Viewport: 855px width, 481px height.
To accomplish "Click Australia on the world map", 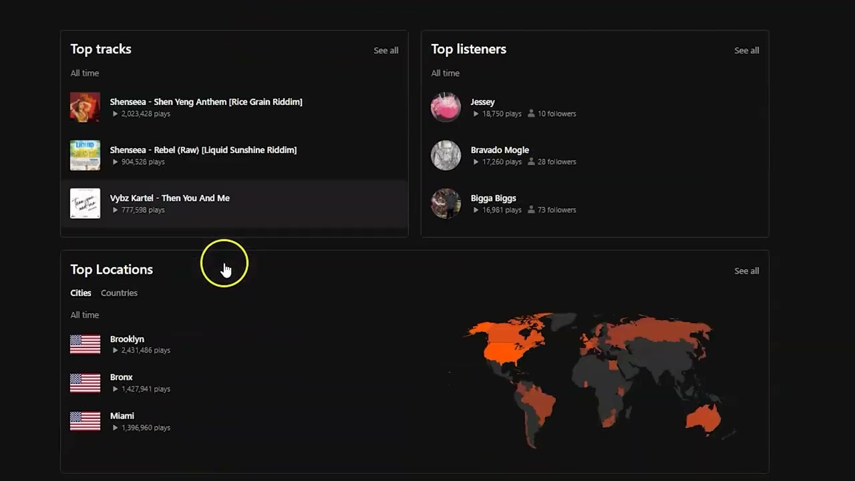I will click(703, 418).
